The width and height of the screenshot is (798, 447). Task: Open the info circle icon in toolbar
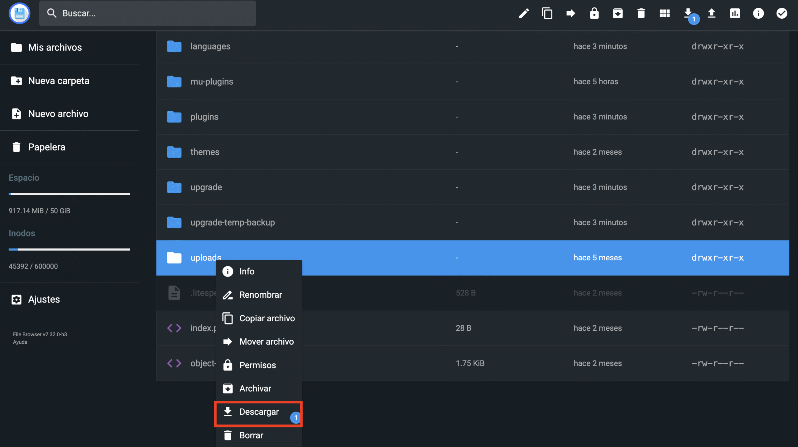[x=758, y=13]
